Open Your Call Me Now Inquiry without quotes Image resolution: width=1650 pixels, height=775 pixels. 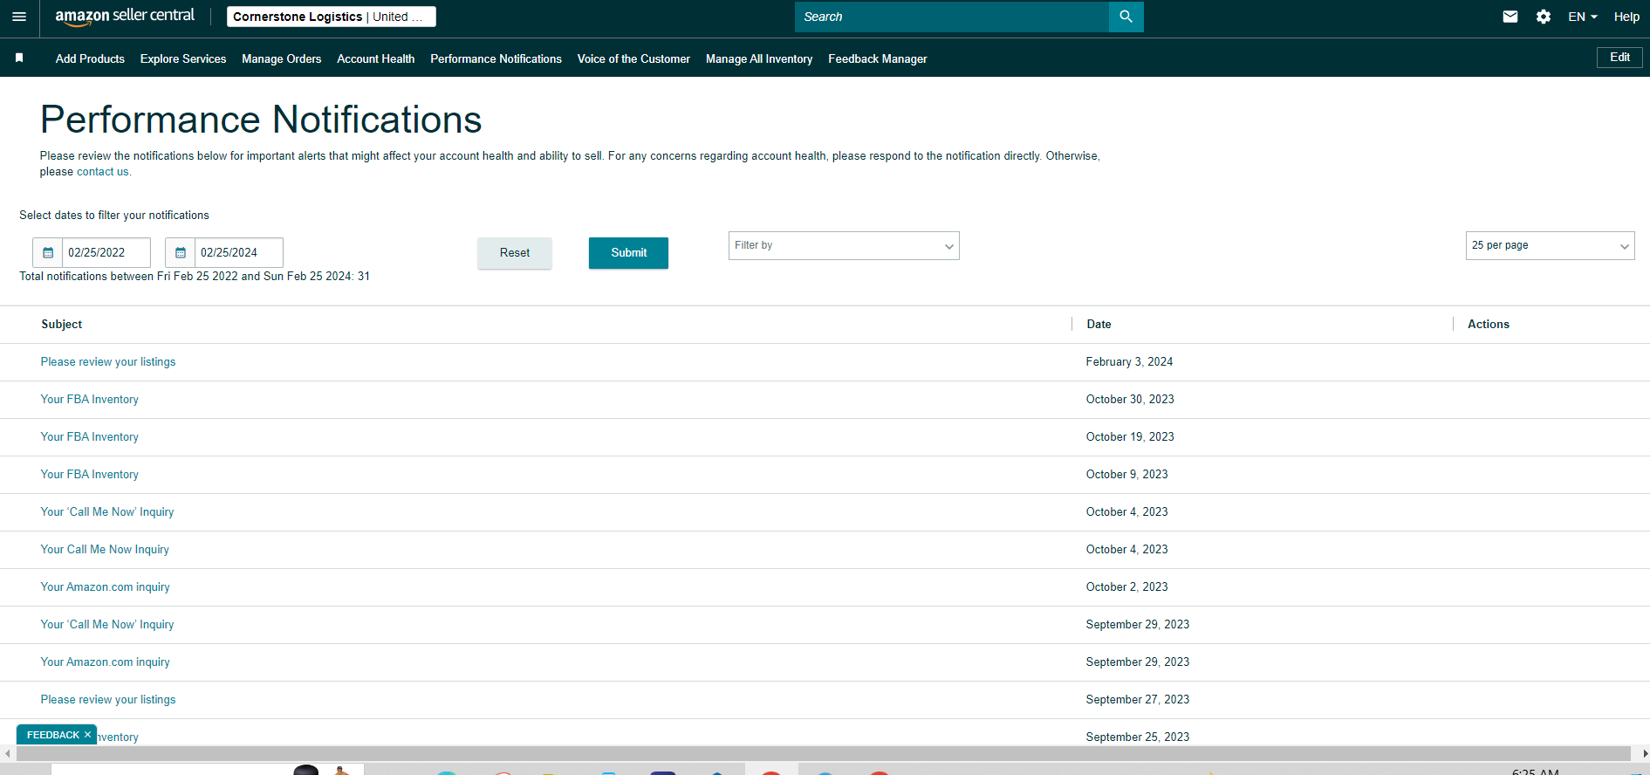click(105, 549)
